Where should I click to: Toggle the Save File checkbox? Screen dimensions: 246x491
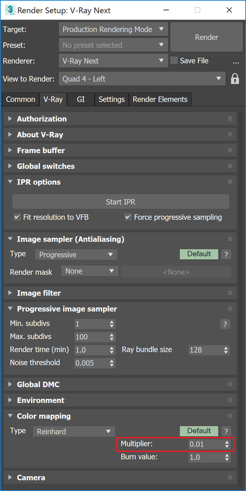[x=174, y=61]
